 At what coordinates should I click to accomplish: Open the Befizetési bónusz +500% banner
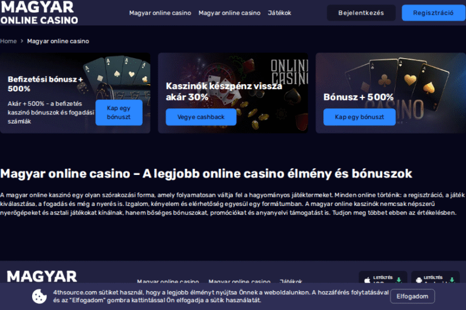[x=75, y=93]
